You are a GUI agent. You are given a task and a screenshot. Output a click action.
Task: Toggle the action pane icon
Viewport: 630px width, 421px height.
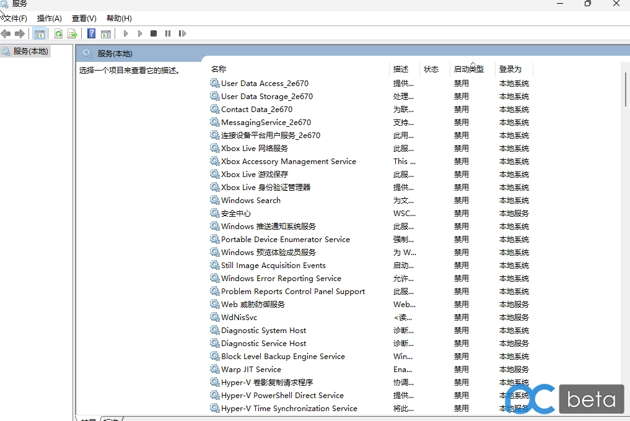click(x=106, y=33)
